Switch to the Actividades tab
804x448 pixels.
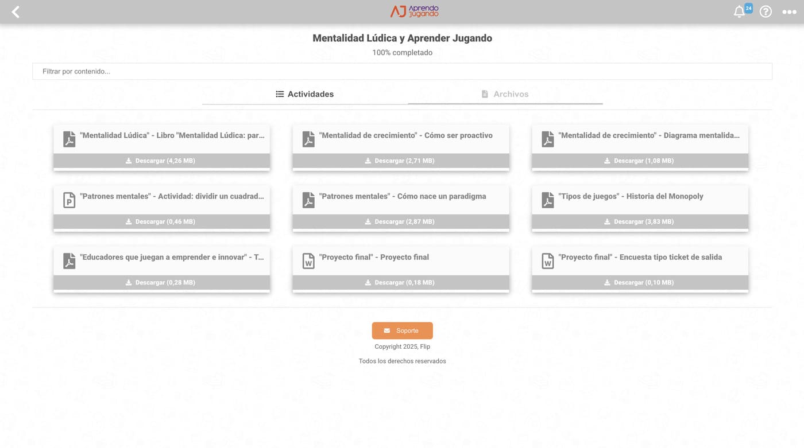point(305,94)
